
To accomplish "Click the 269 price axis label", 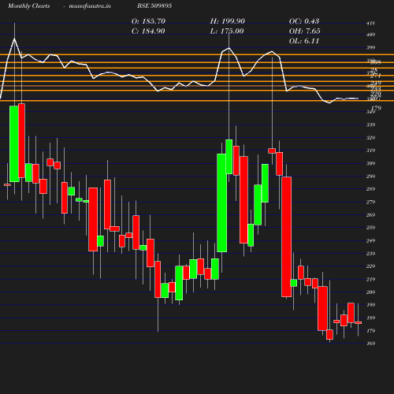I will (370, 215).
